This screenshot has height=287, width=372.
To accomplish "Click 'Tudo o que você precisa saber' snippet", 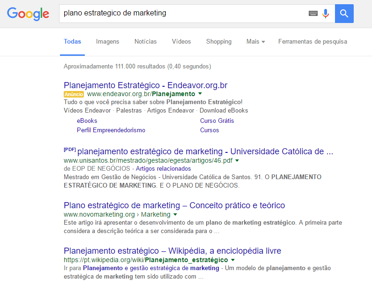I will (153, 102).
